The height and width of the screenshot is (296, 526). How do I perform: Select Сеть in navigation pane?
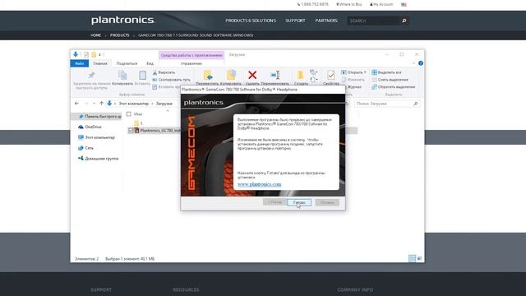point(85,148)
